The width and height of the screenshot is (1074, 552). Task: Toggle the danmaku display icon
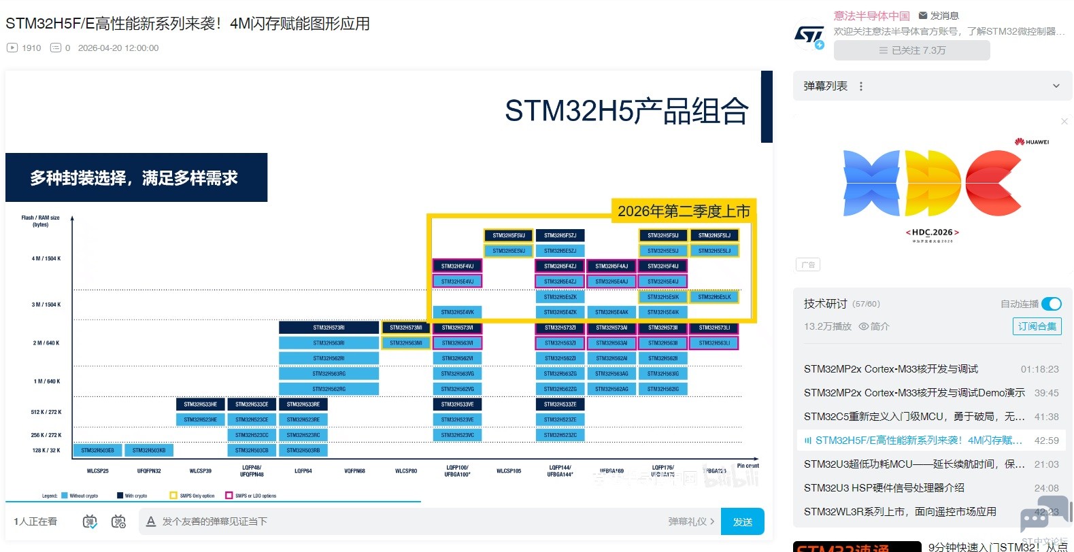tap(90, 521)
